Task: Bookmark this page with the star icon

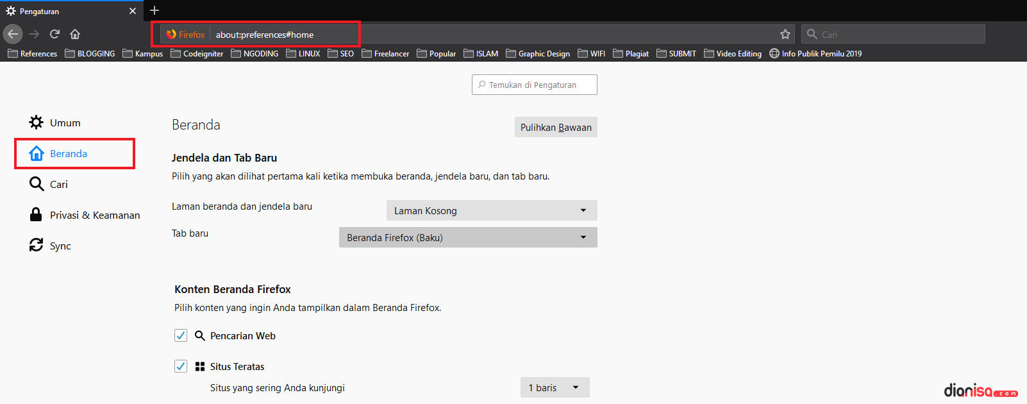Action: pyautogui.click(x=785, y=34)
